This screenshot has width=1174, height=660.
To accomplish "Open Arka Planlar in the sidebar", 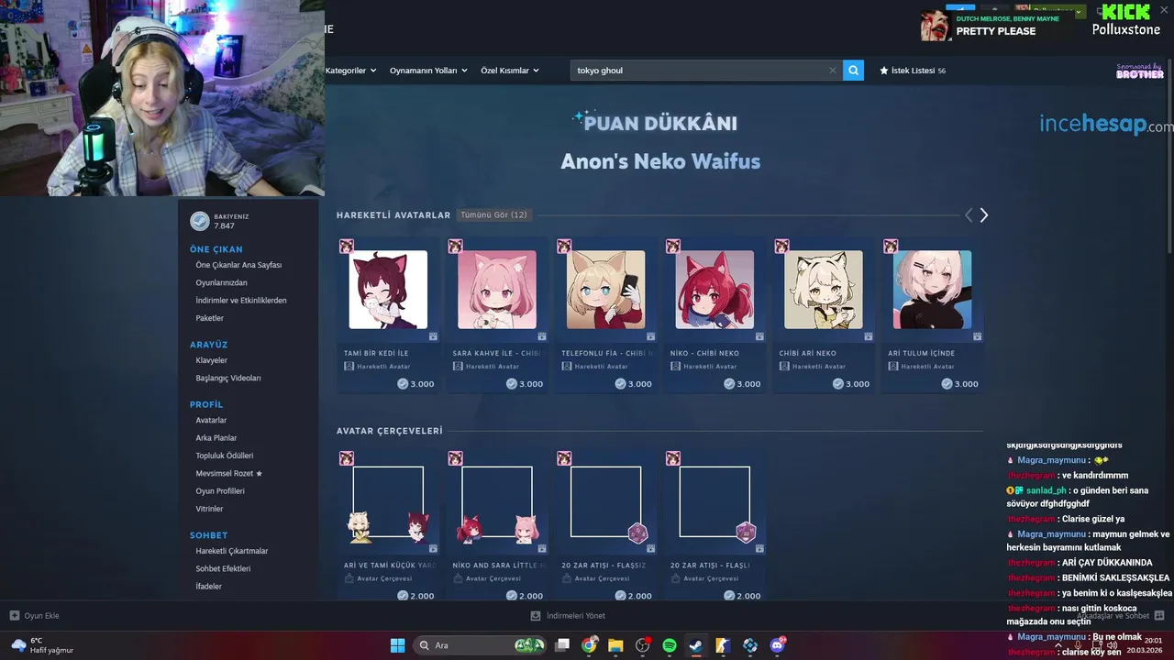I will tap(216, 438).
